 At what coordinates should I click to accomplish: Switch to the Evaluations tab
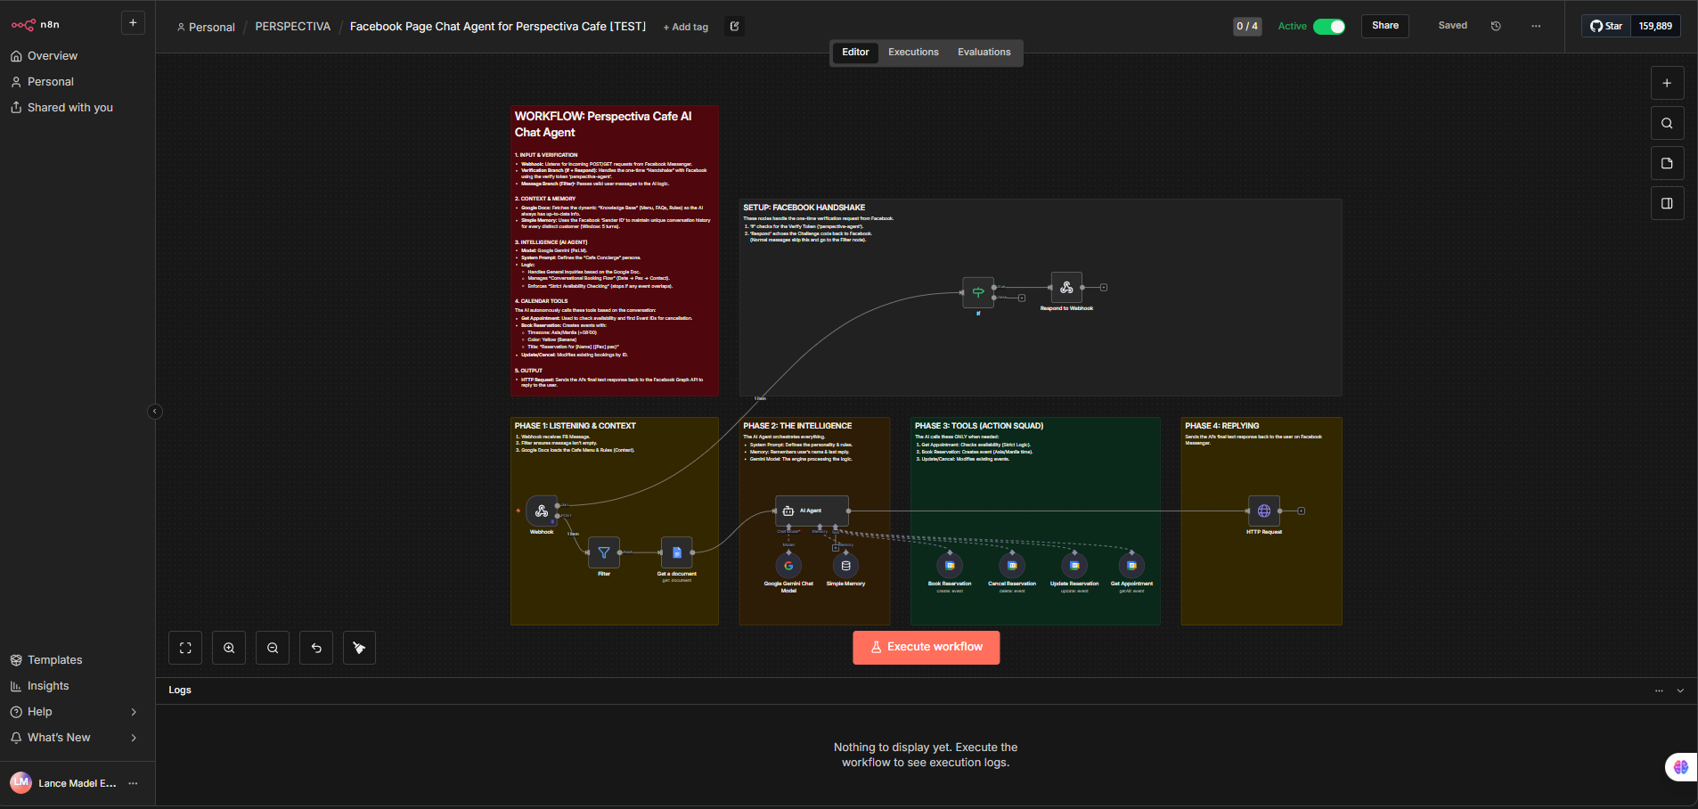coord(984,53)
